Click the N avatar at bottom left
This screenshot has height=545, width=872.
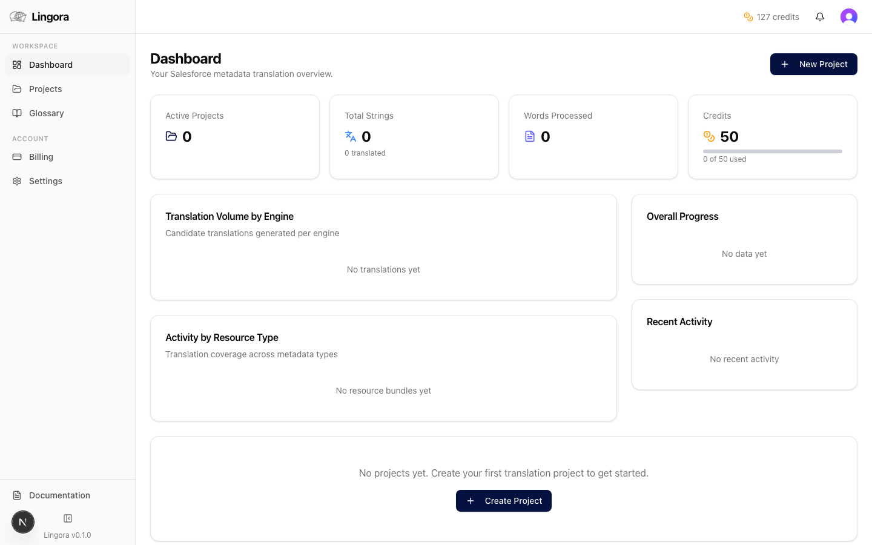coord(23,521)
